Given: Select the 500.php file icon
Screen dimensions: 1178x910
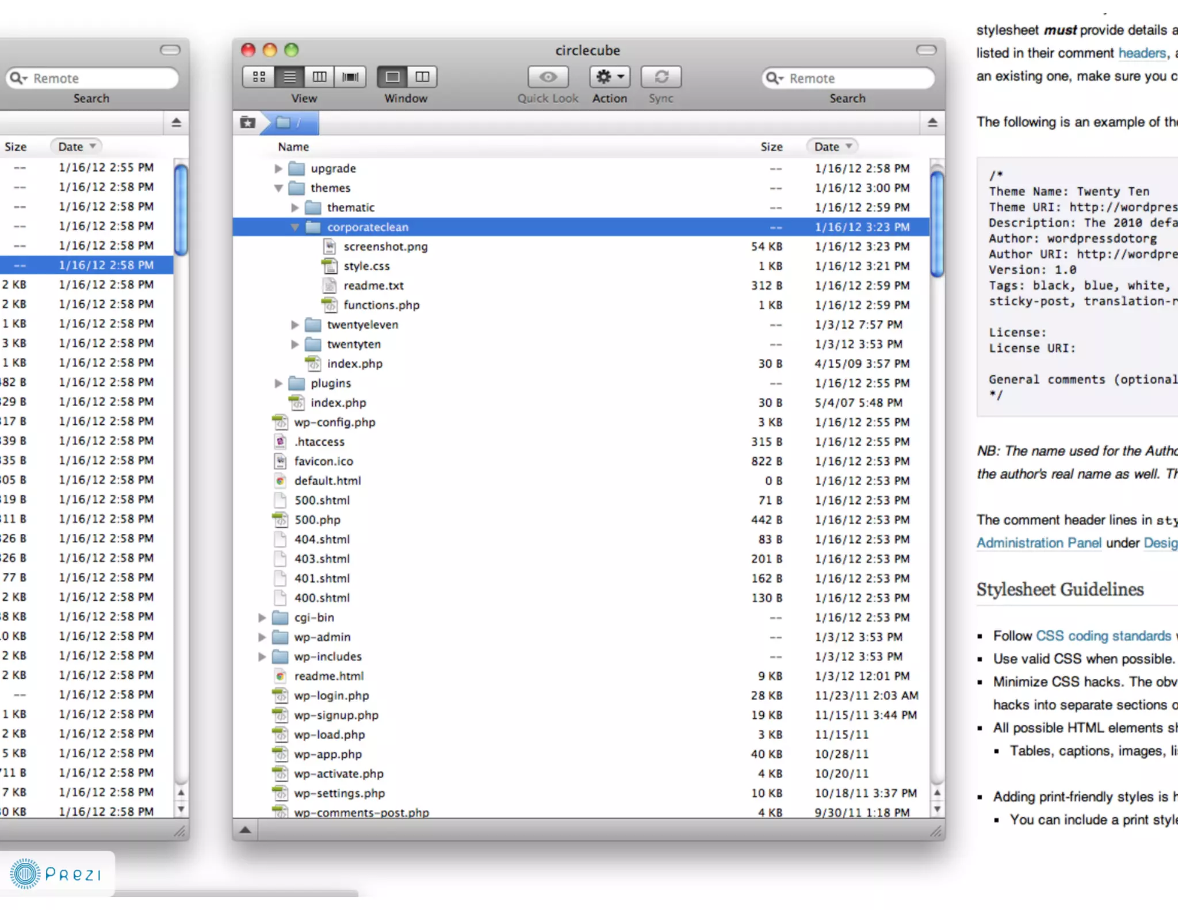Looking at the screenshot, I should point(280,520).
